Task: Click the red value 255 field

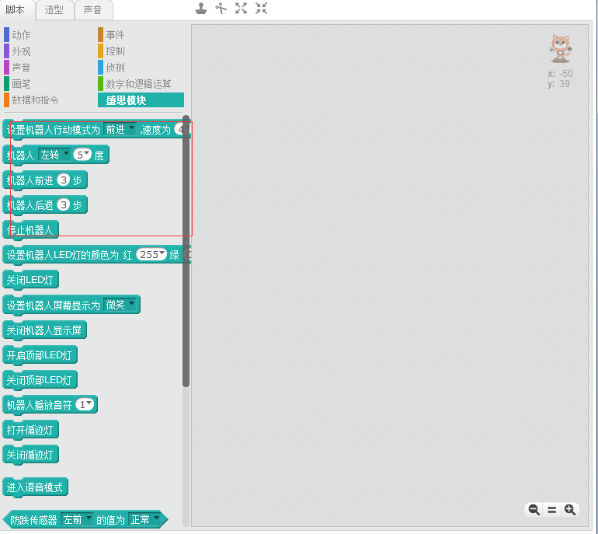Action: (x=151, y=254)
